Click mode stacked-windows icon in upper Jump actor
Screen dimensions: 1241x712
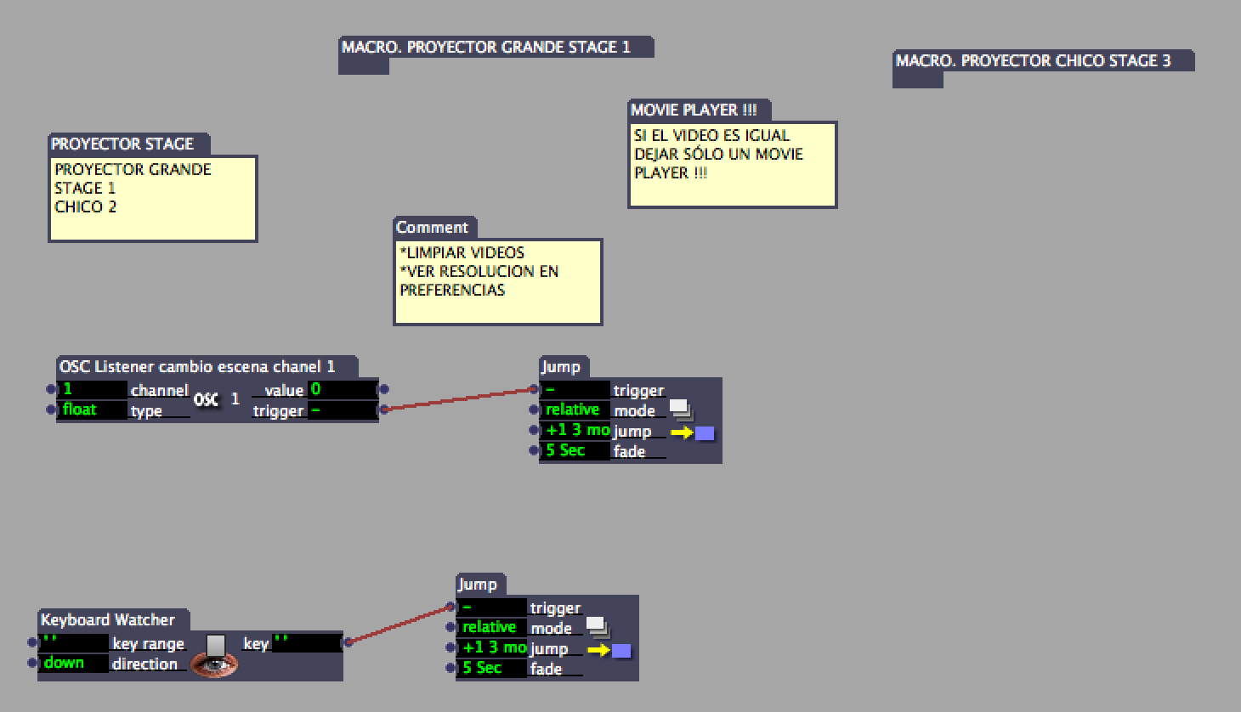682,410
